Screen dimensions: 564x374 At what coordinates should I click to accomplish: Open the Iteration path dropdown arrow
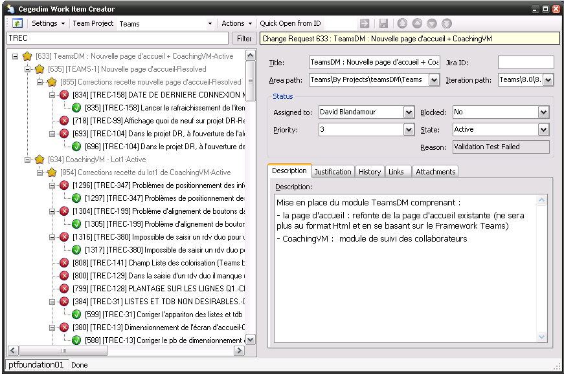[x=548, y=80]
